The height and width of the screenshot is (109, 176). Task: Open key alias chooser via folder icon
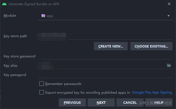[169, 65]
